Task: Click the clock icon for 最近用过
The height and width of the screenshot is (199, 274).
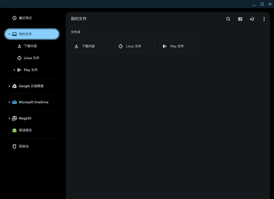Action: (14, 18)
